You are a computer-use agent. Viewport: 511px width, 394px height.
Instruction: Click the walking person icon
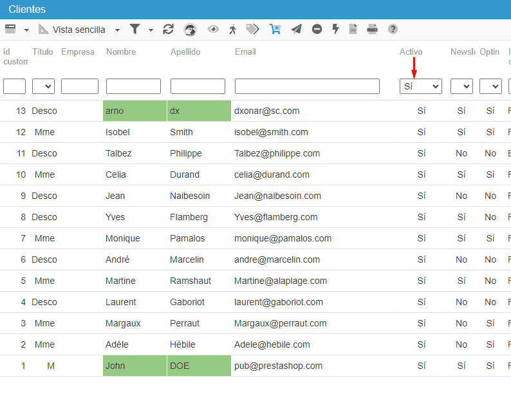point(233,29)
